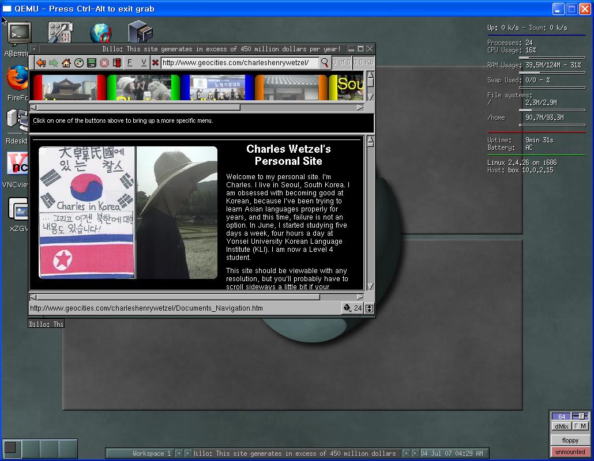Toggle full-window mode button in Dillo status bar
The image size is (594, 461).
(369, 308)
